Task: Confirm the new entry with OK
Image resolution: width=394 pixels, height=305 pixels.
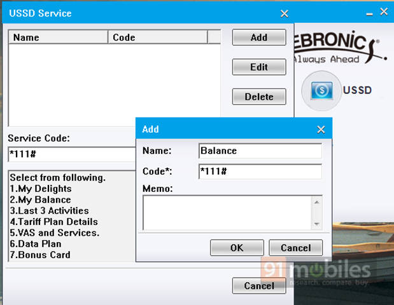Action: point(237,248)
